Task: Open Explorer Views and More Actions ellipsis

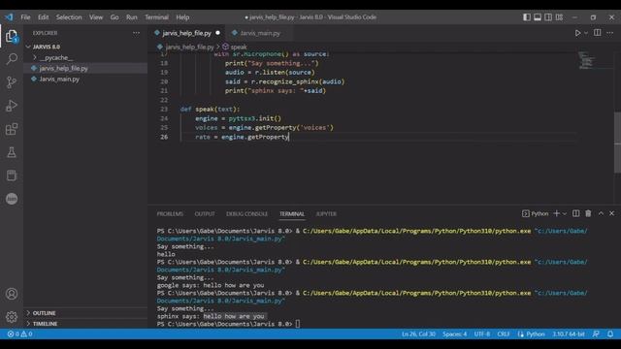Action: [x=136, y=33]
